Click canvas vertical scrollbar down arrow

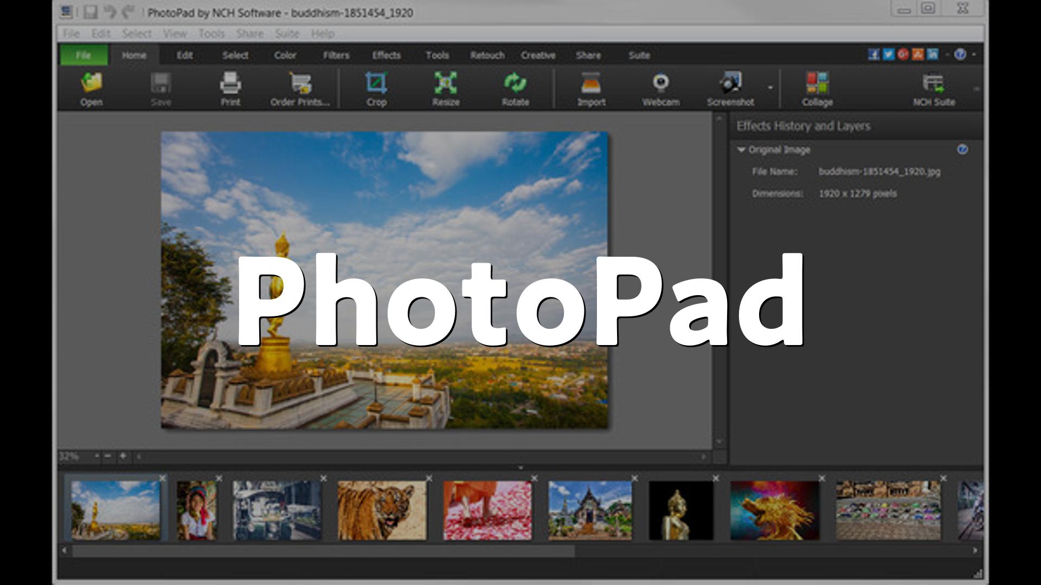[x=719, y=442]
